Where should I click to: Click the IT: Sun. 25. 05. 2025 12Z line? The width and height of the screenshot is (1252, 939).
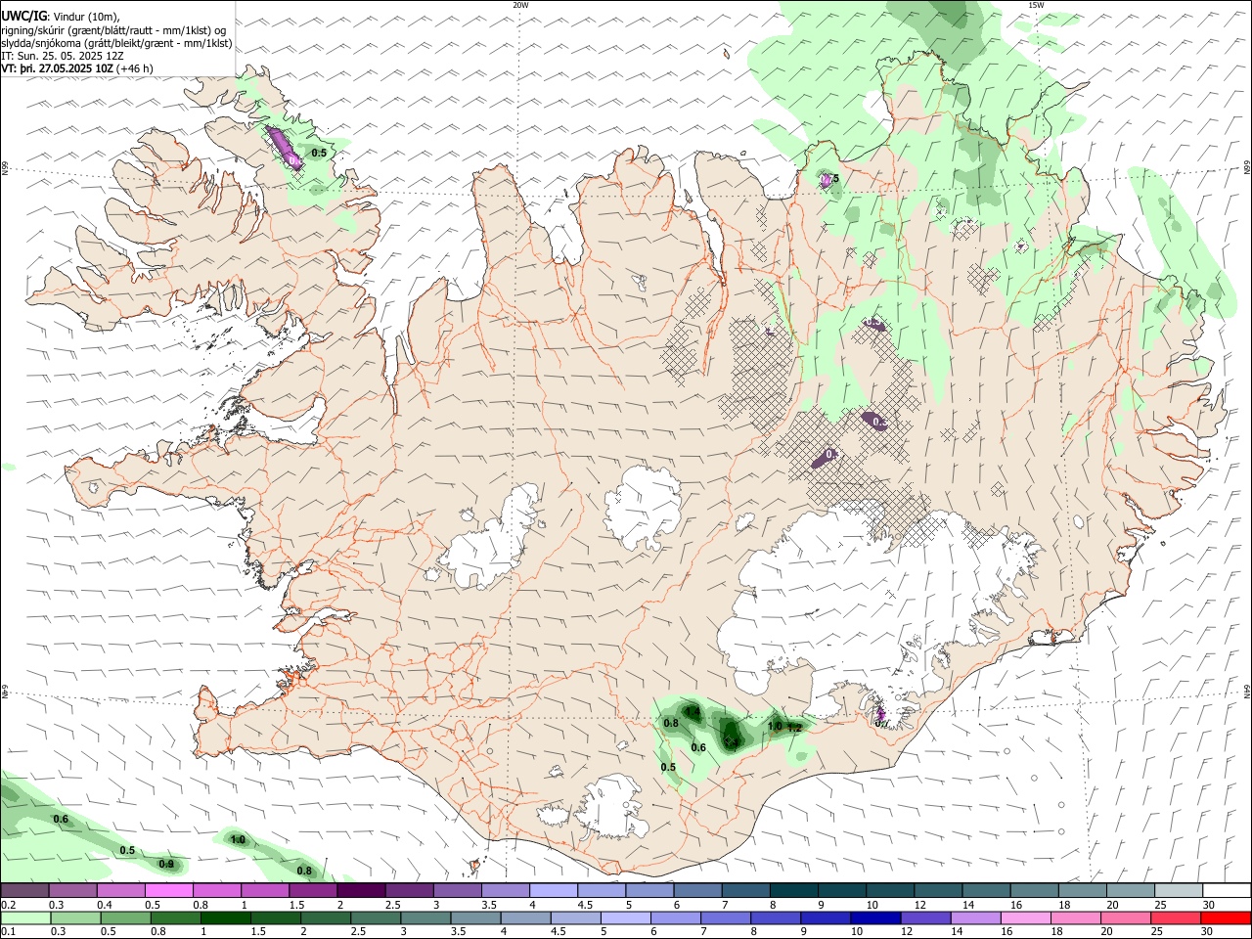pyautogui.click(x=63, y=56)
